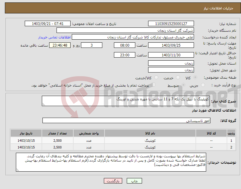Click the delivery city field زنجان

click(171, 70)
